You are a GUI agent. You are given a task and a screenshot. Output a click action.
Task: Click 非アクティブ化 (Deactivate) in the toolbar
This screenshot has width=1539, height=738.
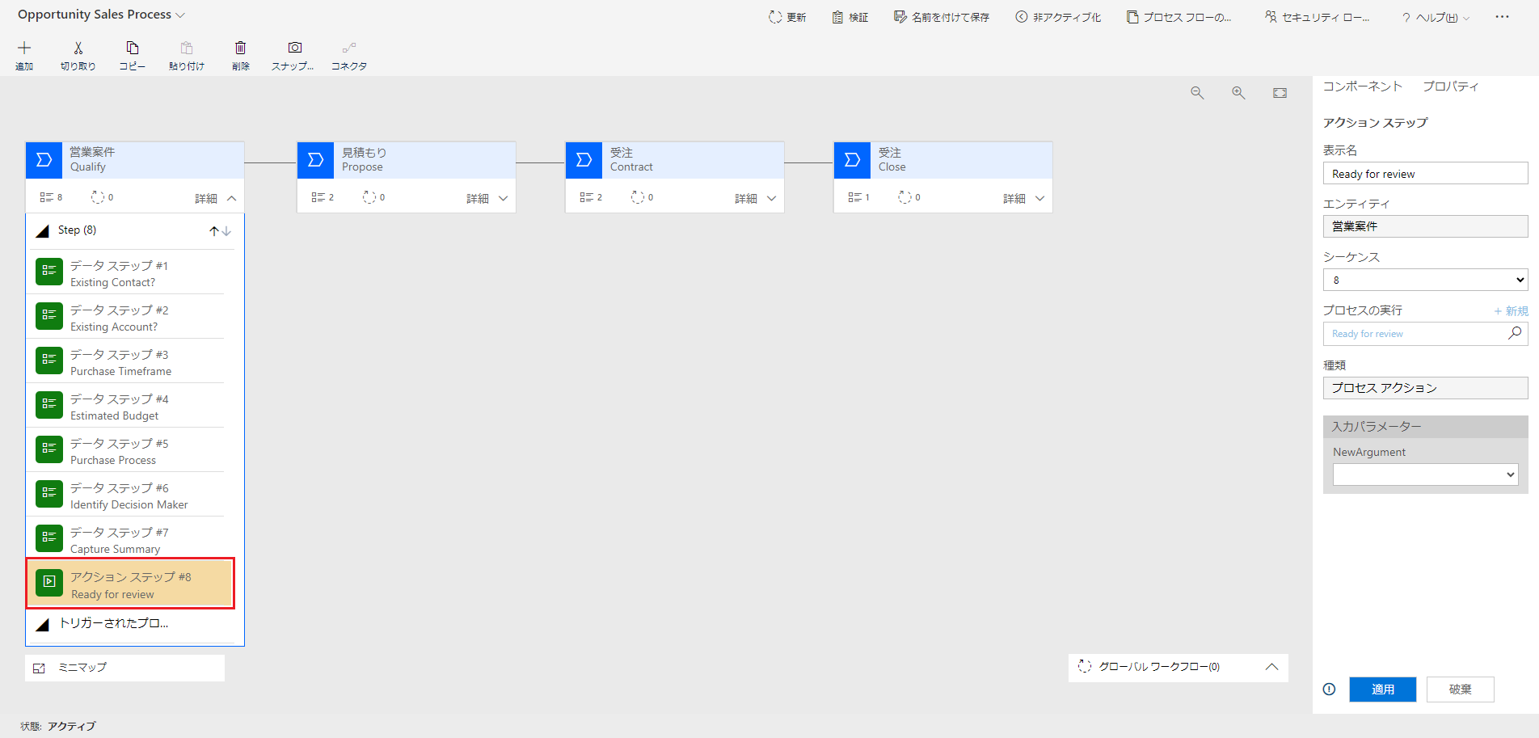point(1058,17)
